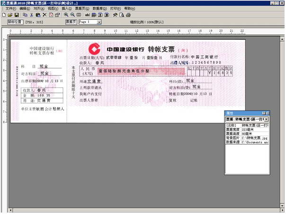Select the 数据来源 path value
286x214 pixels.
tap(255, 142)
